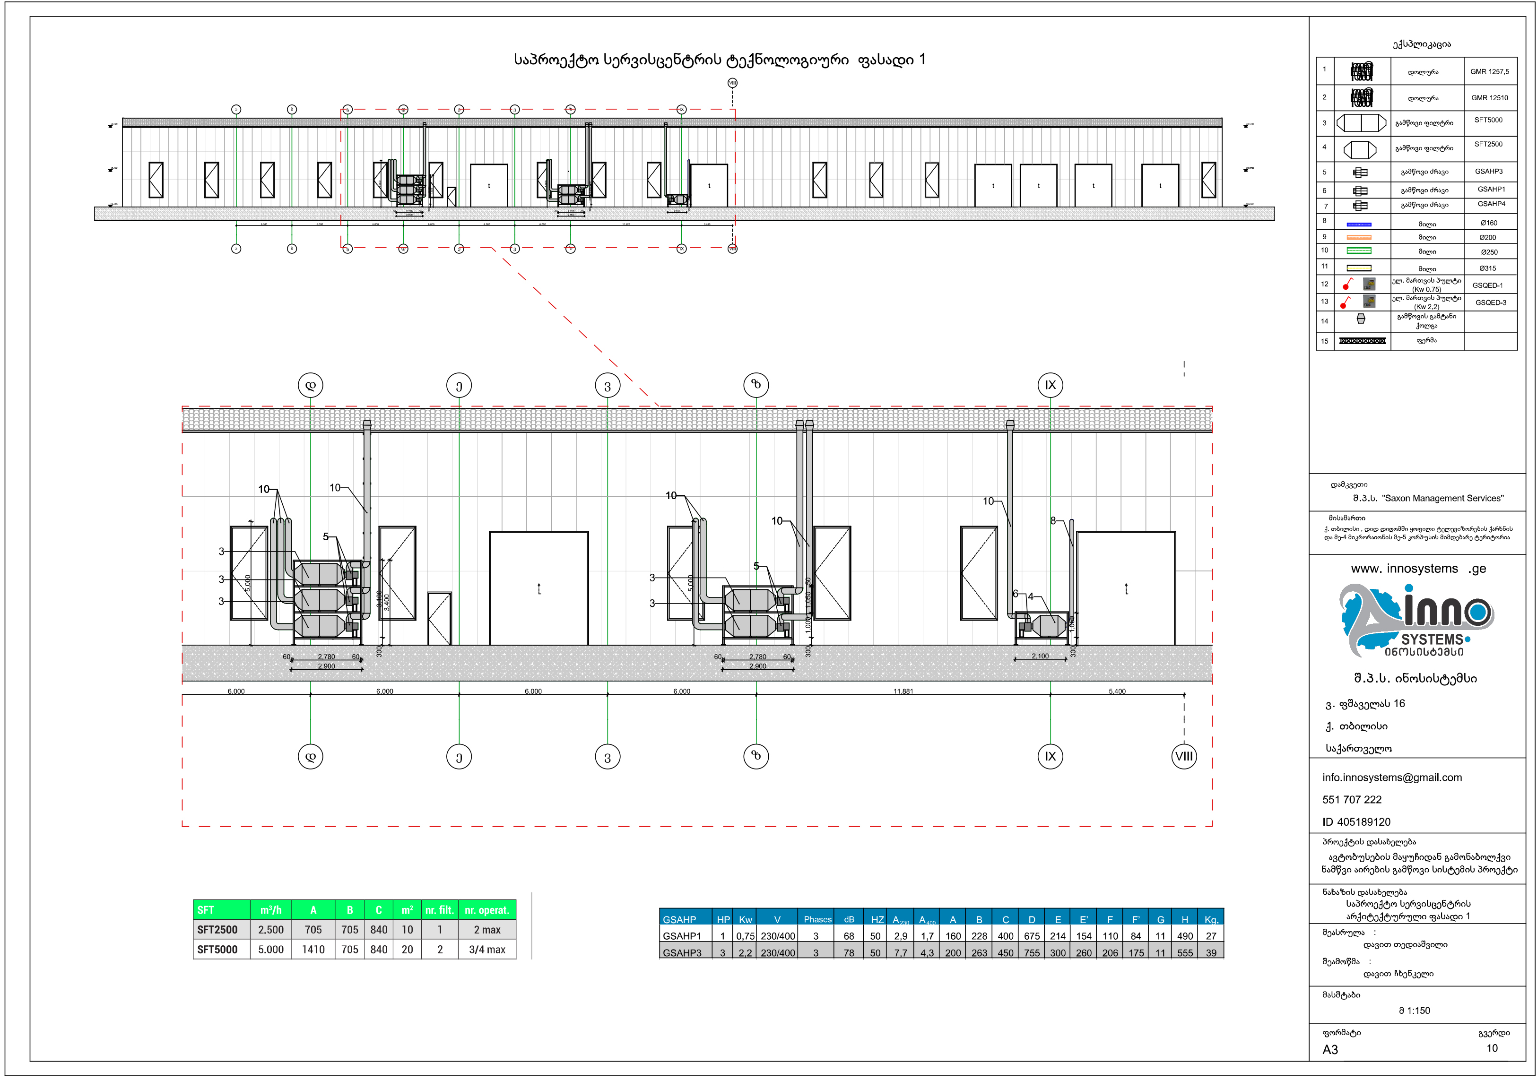Click the GSQED-1 model text in legend
This screenshot has width=1537, height=1080.
(1487, 285)
